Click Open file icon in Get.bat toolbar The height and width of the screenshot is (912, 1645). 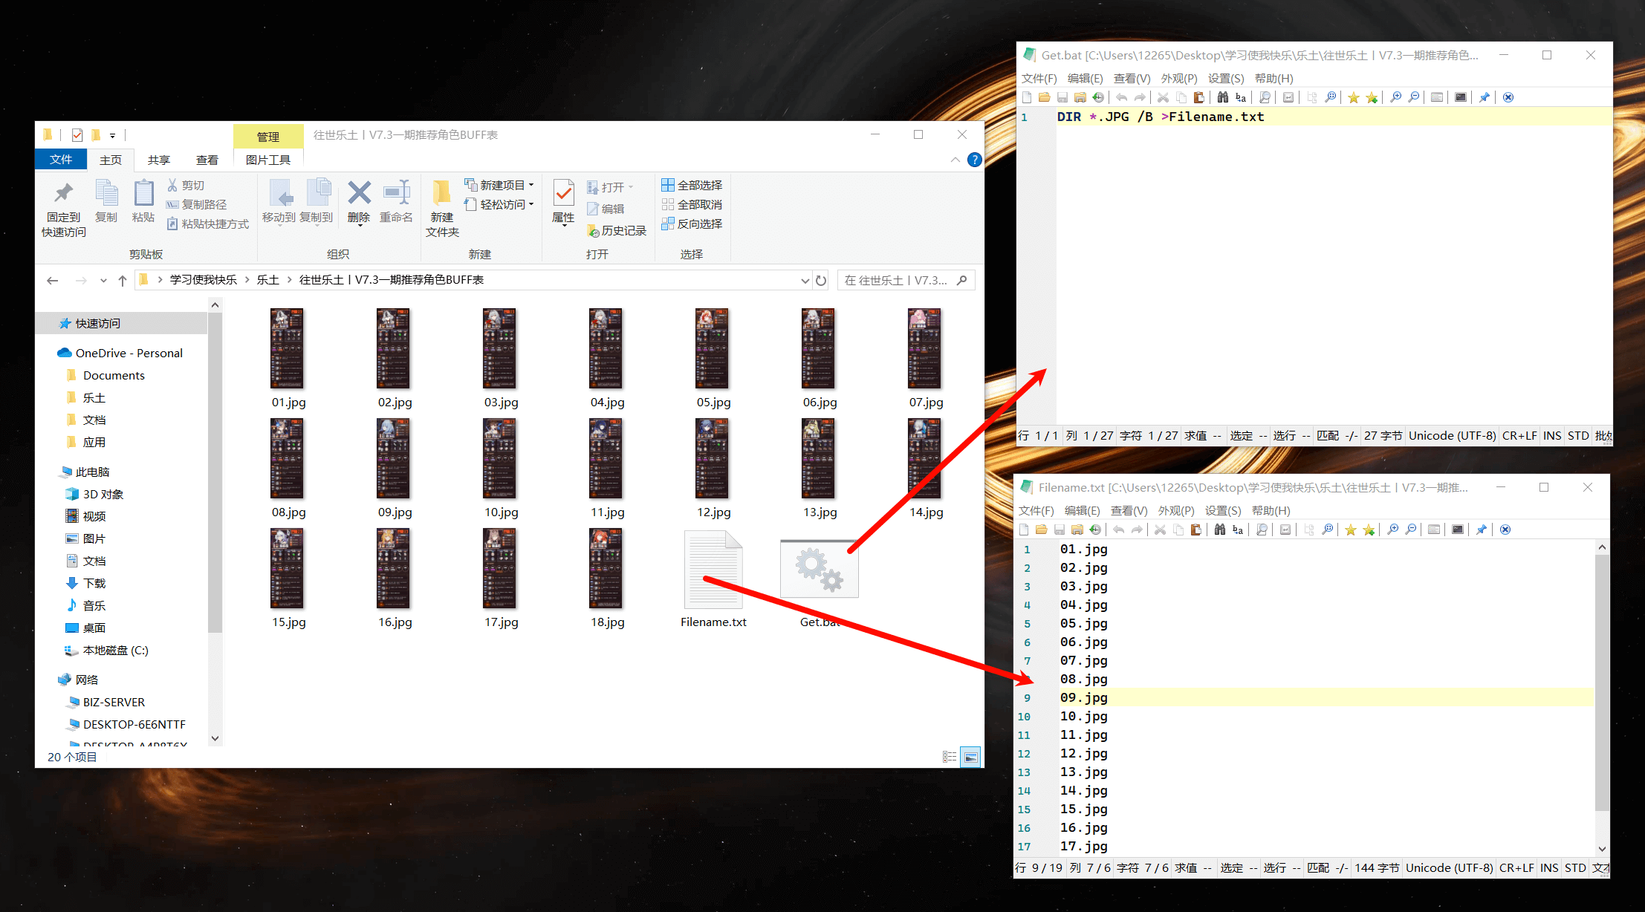click(1044, 97)
